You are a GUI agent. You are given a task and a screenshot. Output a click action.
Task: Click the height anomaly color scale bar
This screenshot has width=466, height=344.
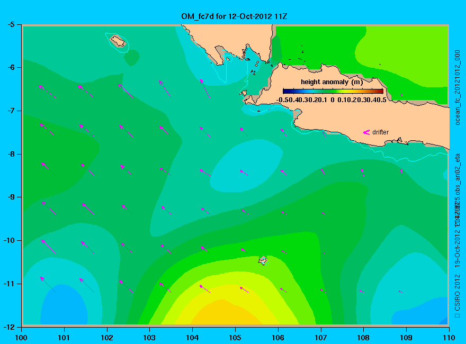pos(333,91)
